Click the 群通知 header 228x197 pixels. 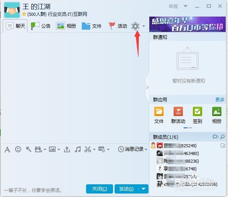tap(160, 37)
